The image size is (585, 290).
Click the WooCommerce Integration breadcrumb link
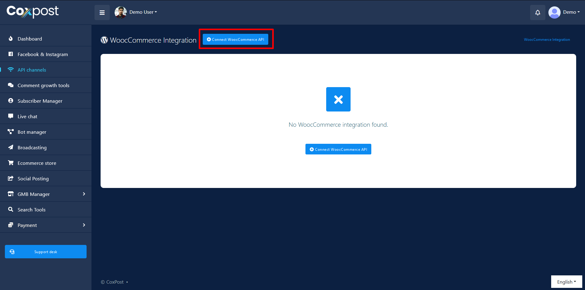pos(547,40)
